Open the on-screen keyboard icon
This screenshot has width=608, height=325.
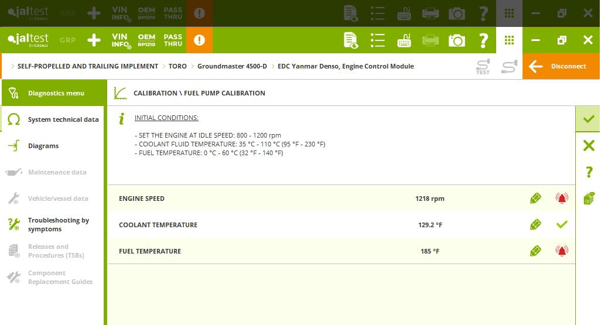(404, 40)
